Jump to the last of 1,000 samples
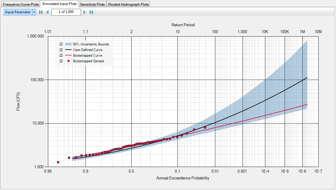The image size is (336, 190). pyautogui.click(x=91, y=12)
